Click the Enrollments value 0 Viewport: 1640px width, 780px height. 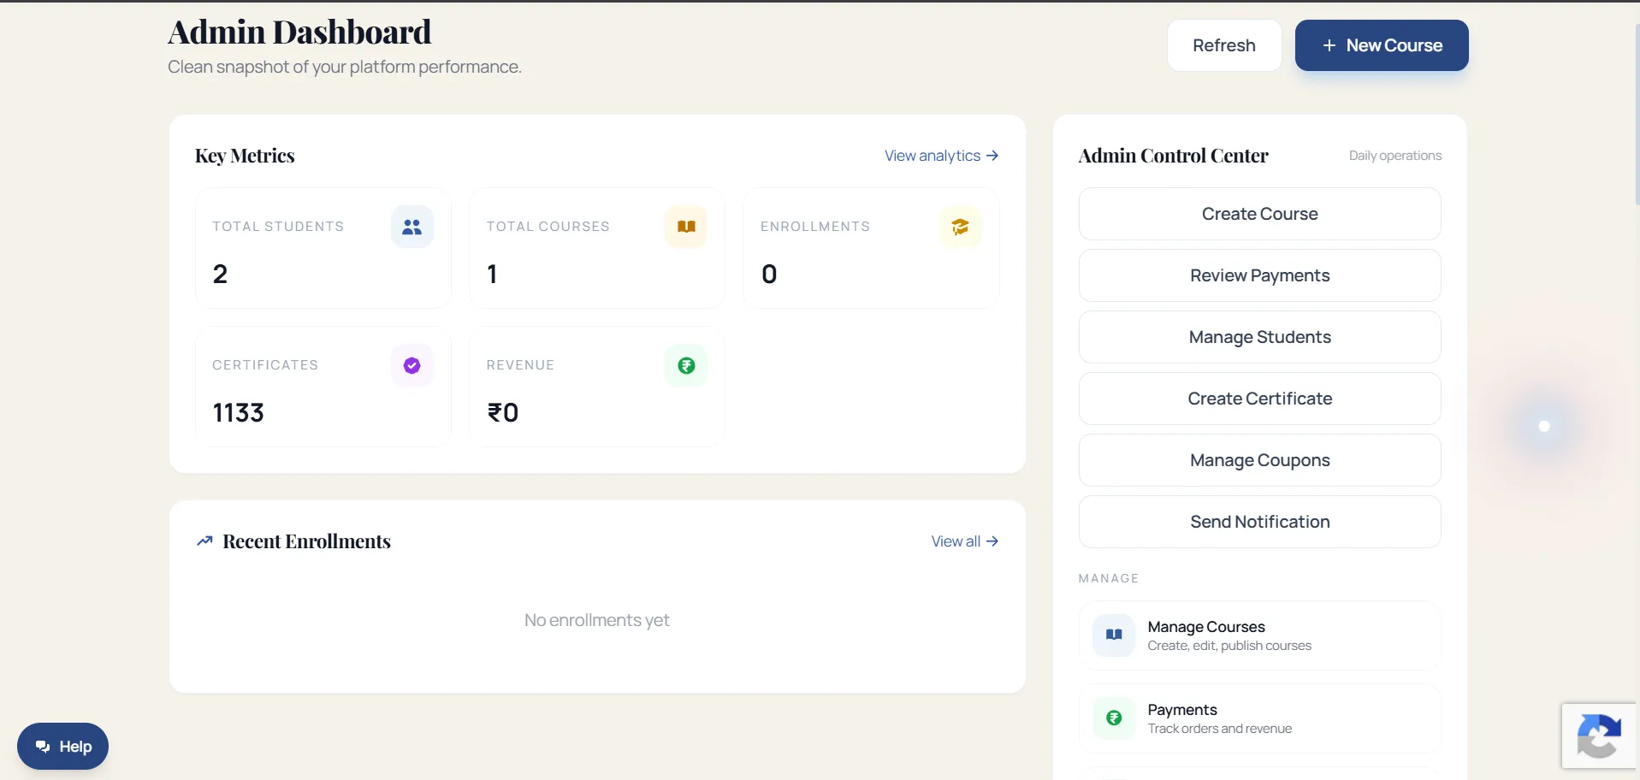(769, 275)
